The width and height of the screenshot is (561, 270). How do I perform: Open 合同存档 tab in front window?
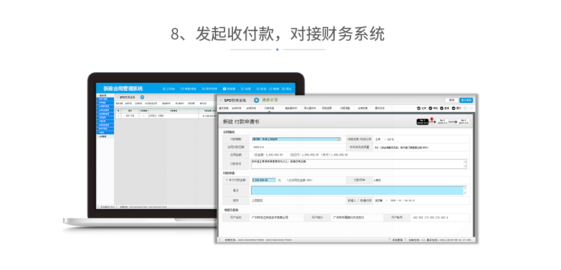tap(251, 108)
